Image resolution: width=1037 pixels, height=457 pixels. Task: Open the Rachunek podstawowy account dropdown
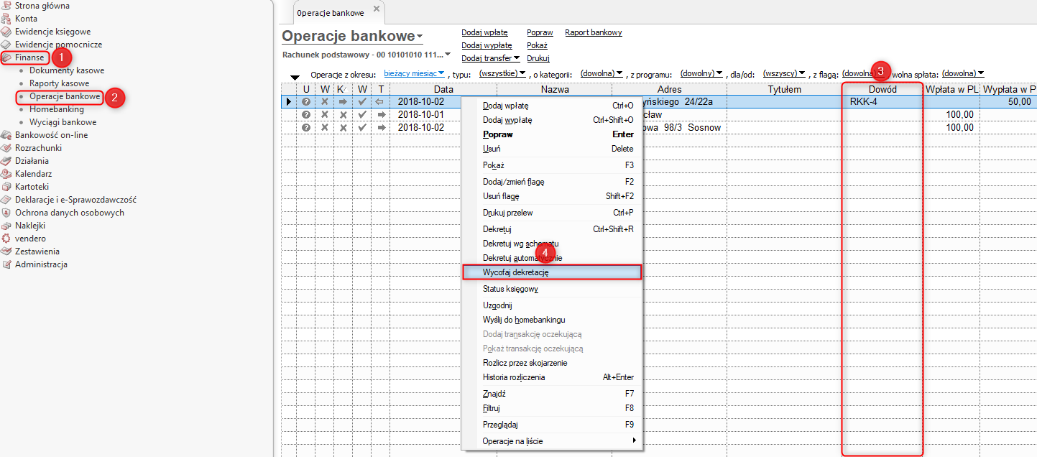(x=447, y=55)
